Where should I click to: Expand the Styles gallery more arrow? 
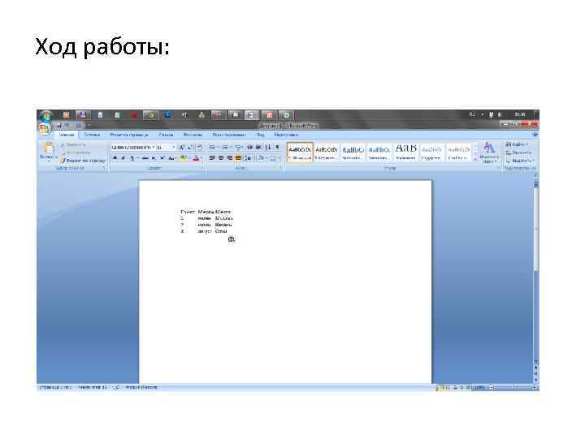[x=475, y=160]
